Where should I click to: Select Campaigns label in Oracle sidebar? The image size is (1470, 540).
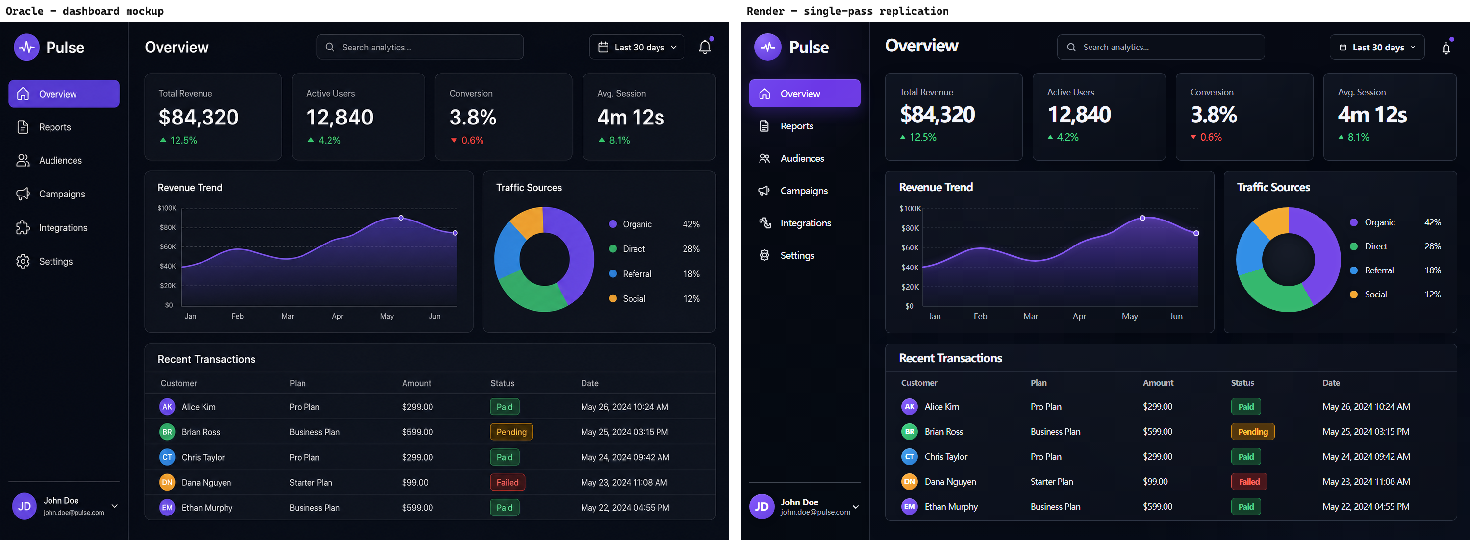(62, 194)
